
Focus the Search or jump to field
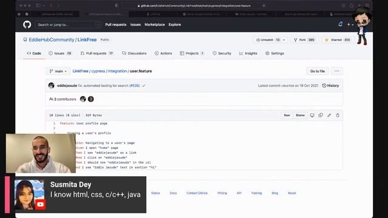point(68,25)
